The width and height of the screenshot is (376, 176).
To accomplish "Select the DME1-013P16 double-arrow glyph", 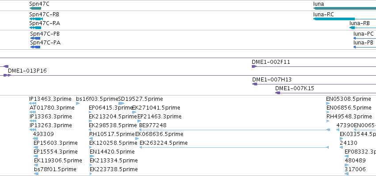I will coord(7,75).
